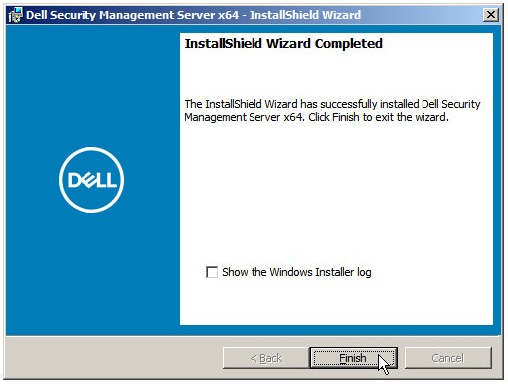Viewport: 508px width, 385px height.
Task: Click the "Dell Security Management Server x64" title text
Action: click(x=132, y=15)
